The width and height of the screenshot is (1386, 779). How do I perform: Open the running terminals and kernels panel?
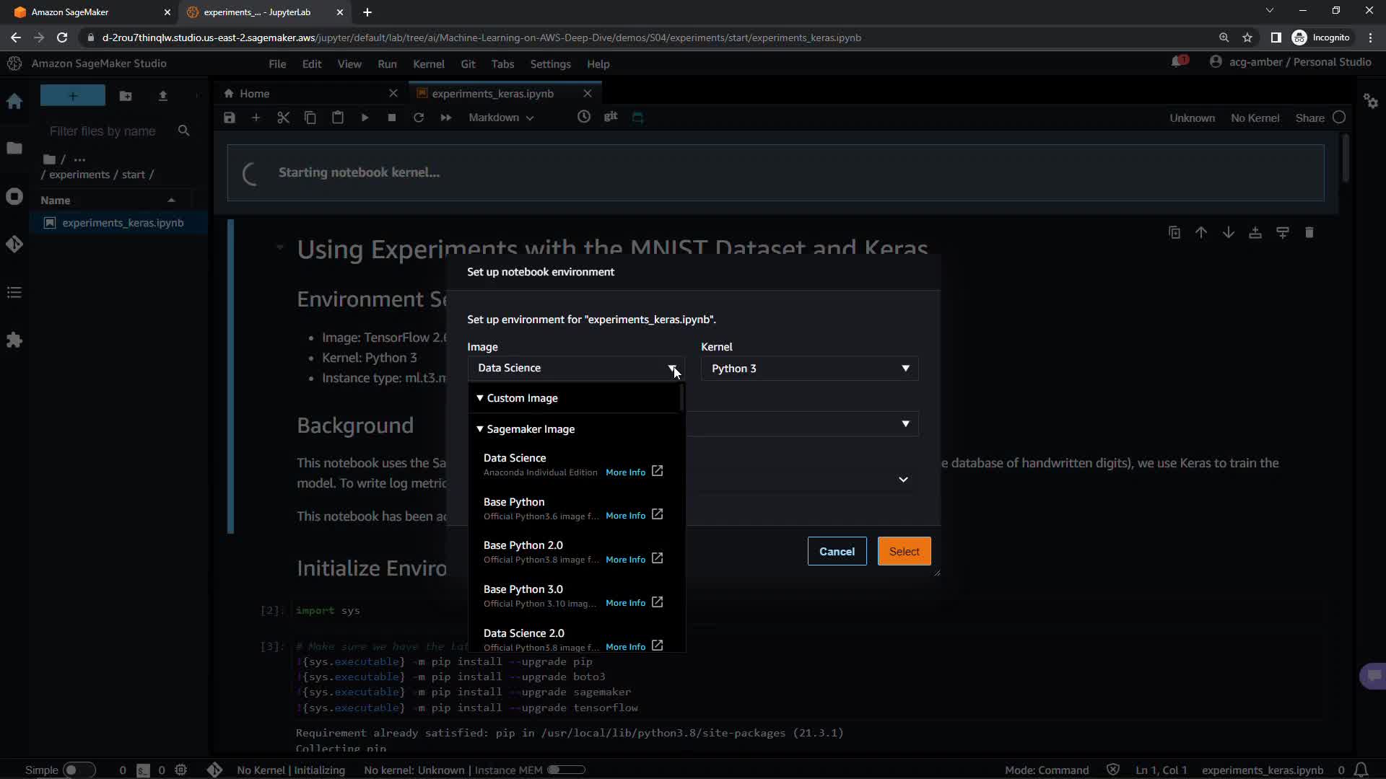point(14,196)
